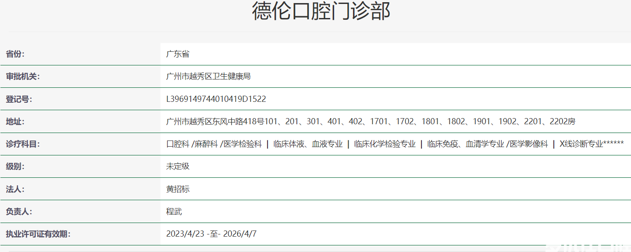Select the 级别 label
The height and width of the screenshot is (252, 631).
coord(15,167)
